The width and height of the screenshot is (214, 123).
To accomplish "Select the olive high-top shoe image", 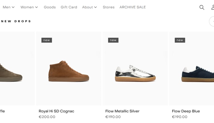I will 11,73.
